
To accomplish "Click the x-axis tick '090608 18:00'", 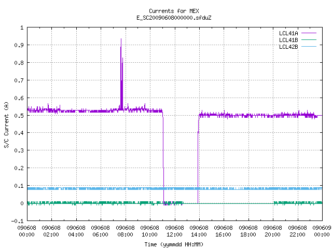I will pyautogui.click(x=248, y=231).
